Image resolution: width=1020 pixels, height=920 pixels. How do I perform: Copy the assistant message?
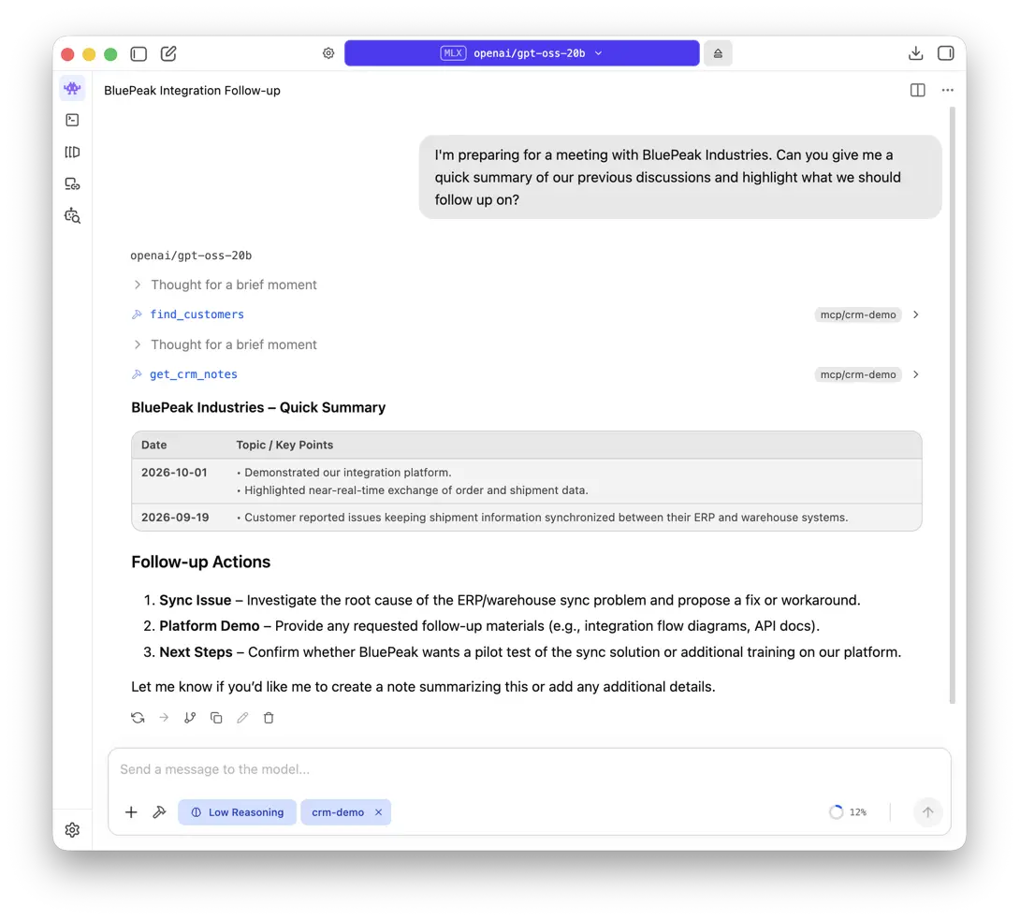tap(216, 718)
